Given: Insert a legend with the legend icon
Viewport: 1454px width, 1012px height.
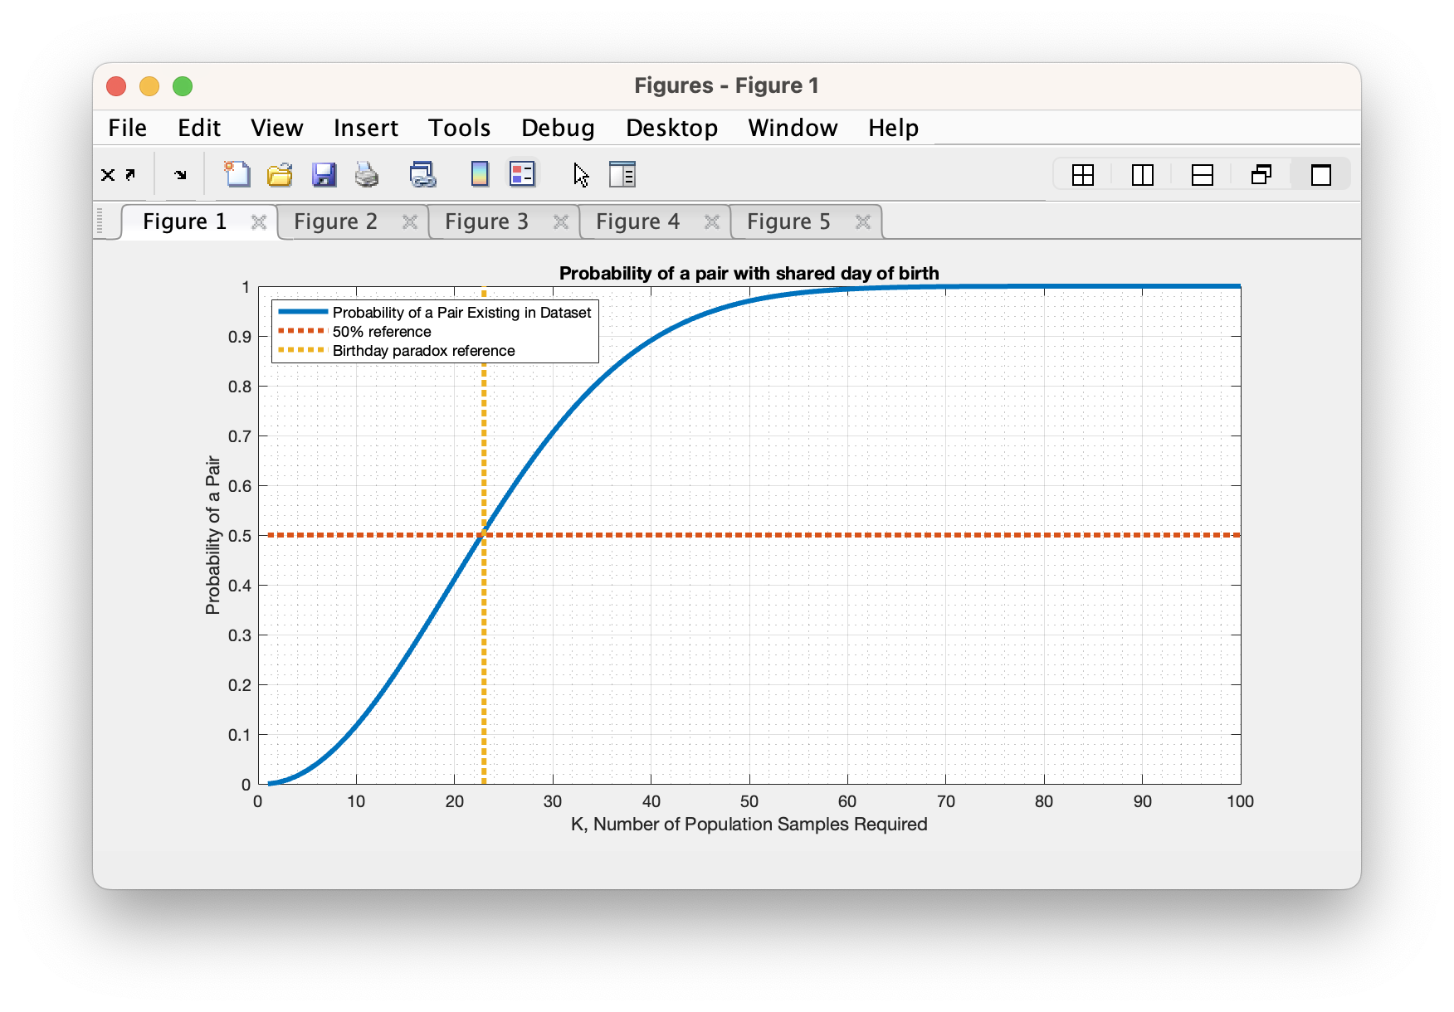Looking at the screenshot, I should (x=521, y=174).
